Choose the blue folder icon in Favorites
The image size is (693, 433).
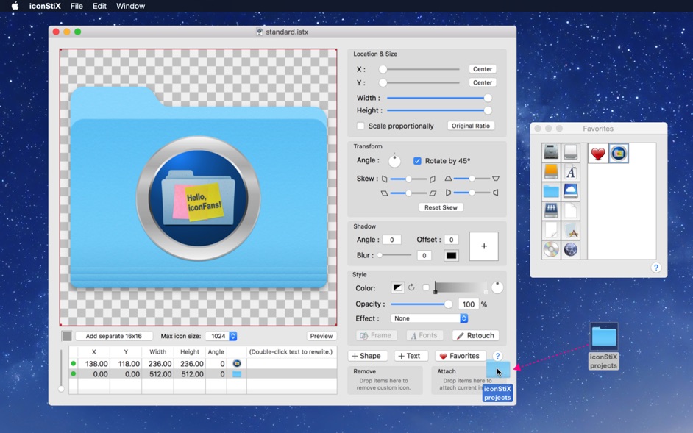pyautogui.click(x=551, y=191)
